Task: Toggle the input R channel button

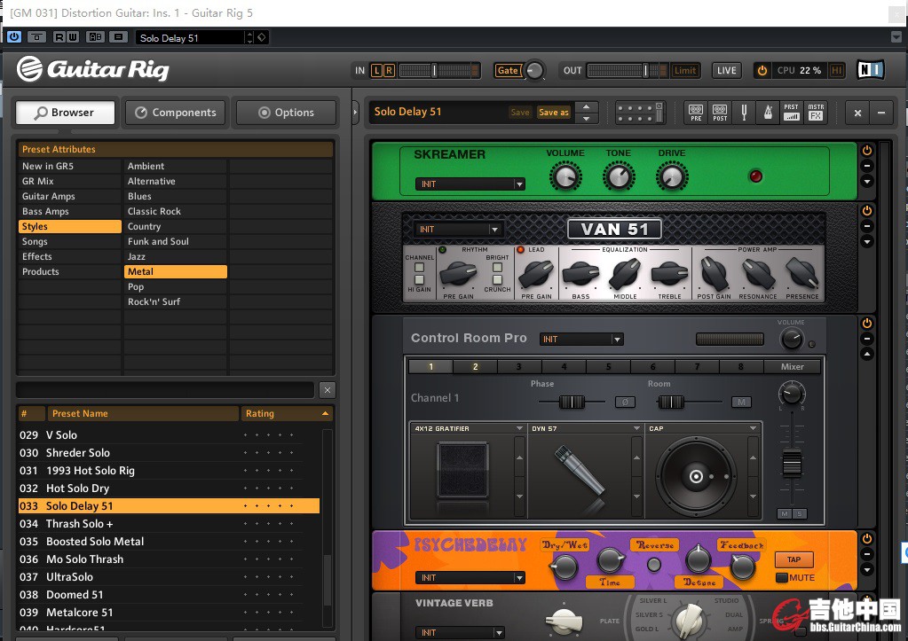Action: tap(389, 71)
